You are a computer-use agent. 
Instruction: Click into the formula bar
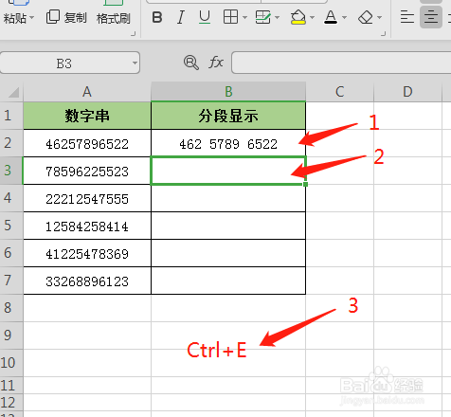(x=341, y=63)
